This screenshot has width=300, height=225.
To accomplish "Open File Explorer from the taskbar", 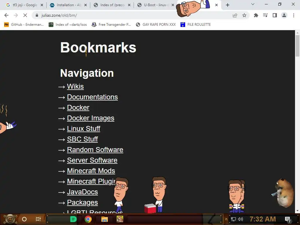I will tap(105, 219).
